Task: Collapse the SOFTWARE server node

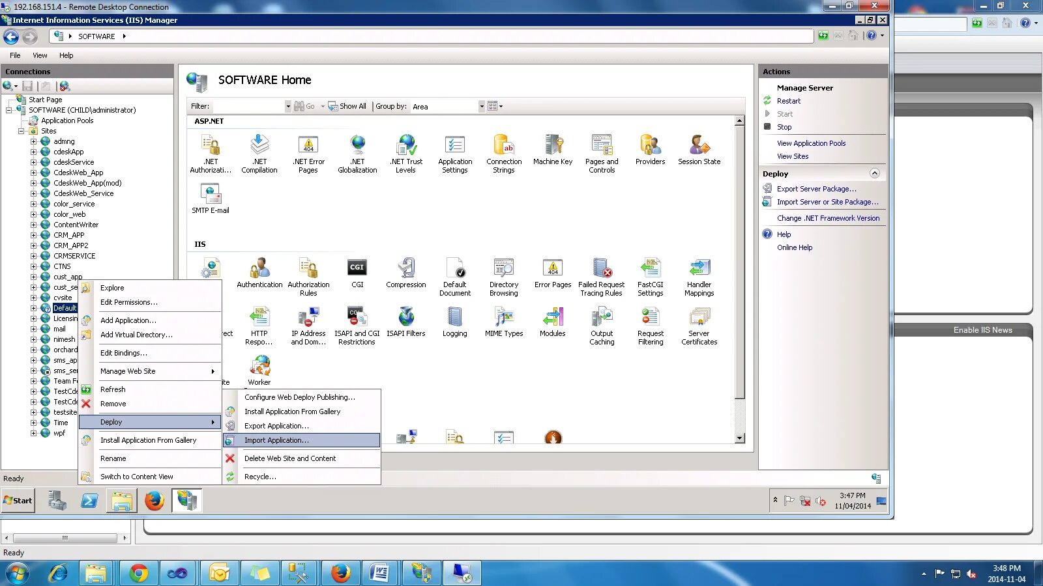Action: point(9,110)
